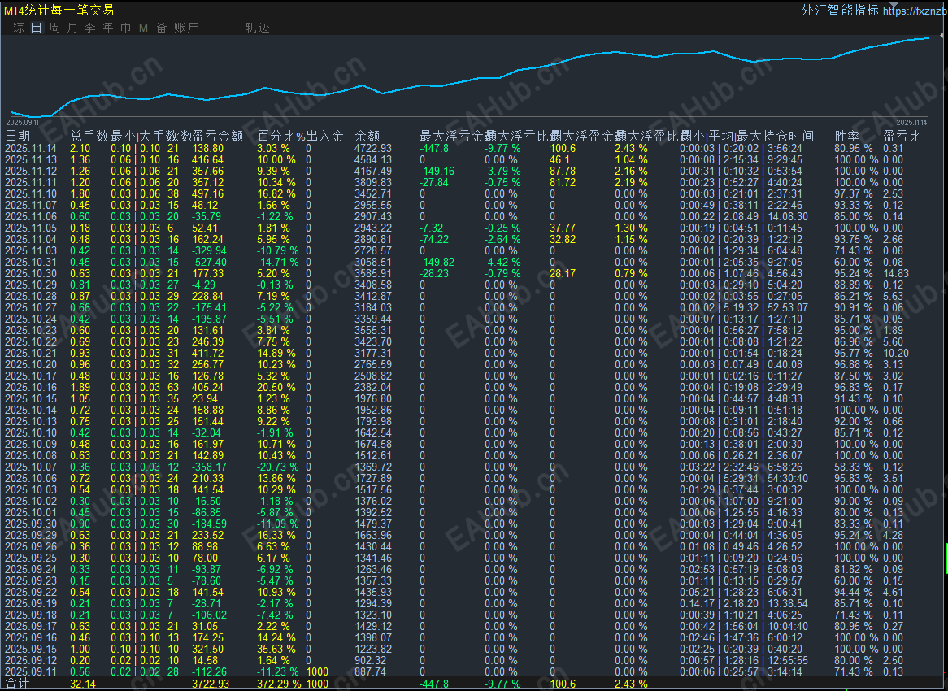The width and height of the screenshot is (948, 691).
Task: Click the 合计 totals row label
Action: click(x=16, y=684)
